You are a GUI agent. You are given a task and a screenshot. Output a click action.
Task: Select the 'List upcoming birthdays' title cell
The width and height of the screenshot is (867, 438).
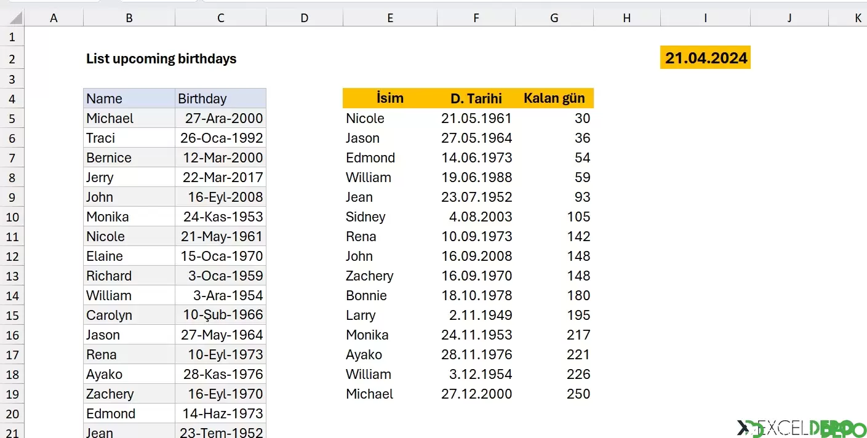(x=161, y=59)
